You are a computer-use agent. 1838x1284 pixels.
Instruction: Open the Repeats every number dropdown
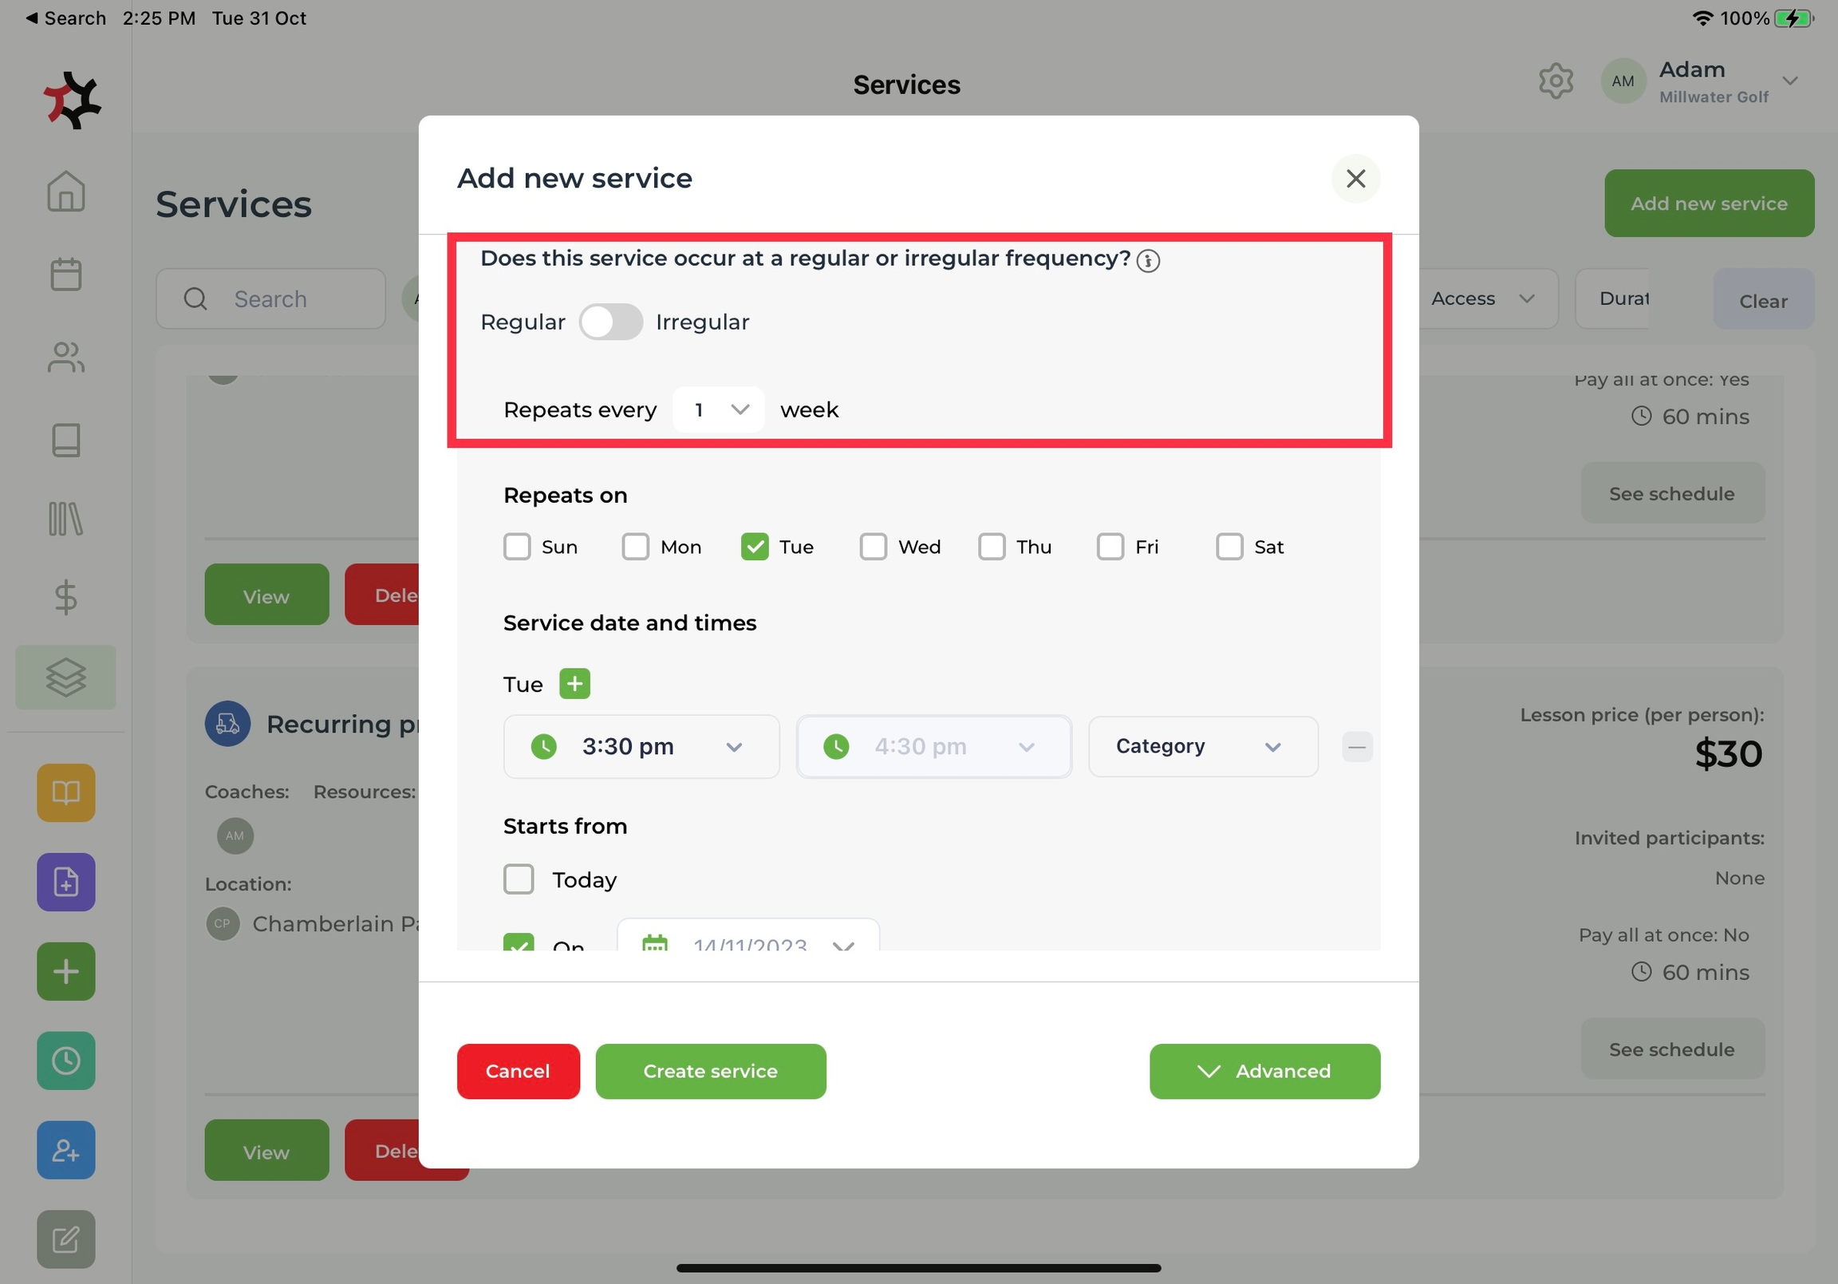[x=718, y=409]
